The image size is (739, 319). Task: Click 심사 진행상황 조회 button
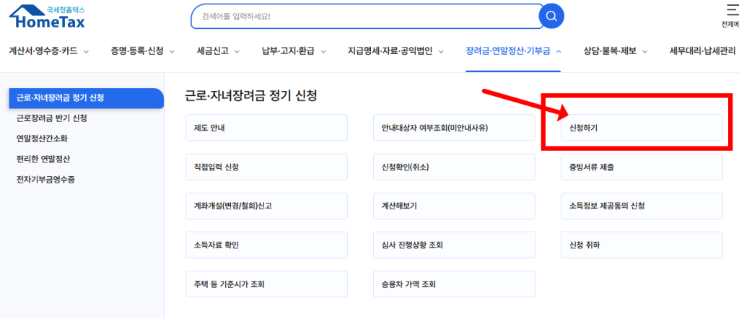coord(453,245)
